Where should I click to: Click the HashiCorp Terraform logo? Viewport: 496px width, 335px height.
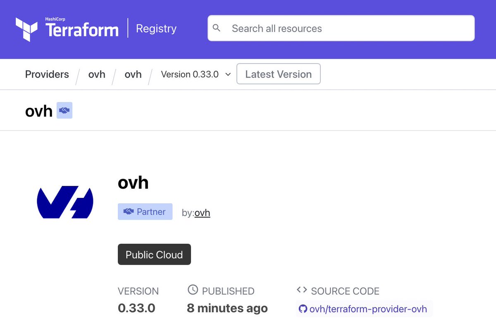coord(67,29)
